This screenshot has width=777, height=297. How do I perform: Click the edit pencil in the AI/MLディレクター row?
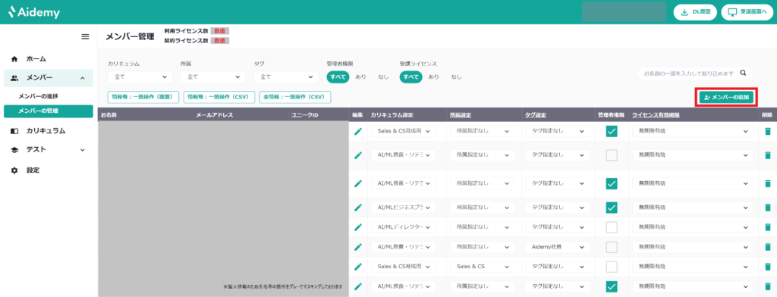point(358,227)
